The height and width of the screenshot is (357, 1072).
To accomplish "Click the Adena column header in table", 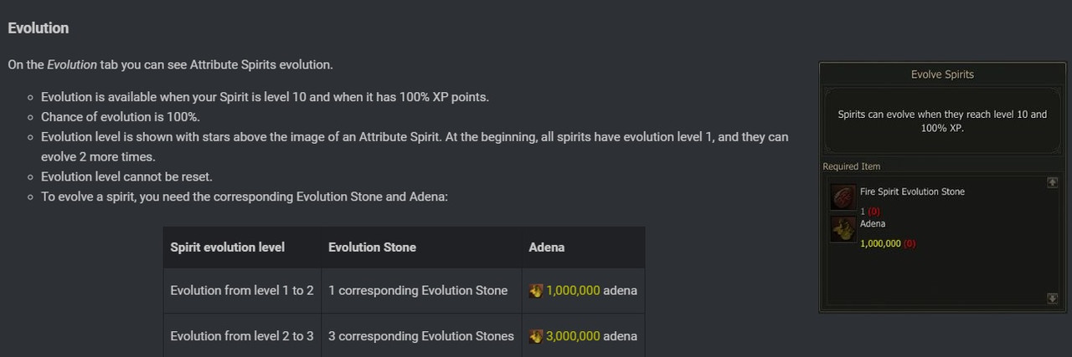I will 547,247.
